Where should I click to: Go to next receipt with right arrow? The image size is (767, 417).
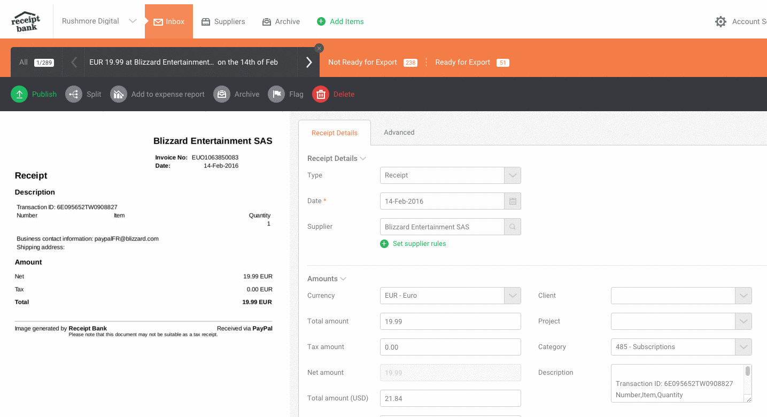(309, 62)
